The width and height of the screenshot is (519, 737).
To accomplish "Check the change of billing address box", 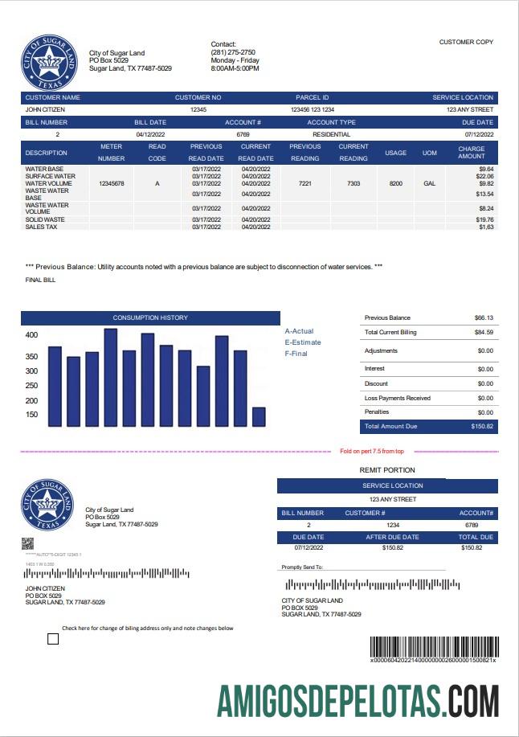I will (53, 640).
